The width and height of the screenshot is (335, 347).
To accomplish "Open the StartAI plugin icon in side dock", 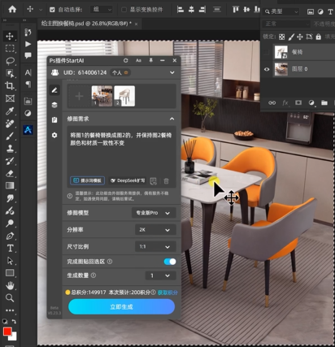I will click(28, 130).
